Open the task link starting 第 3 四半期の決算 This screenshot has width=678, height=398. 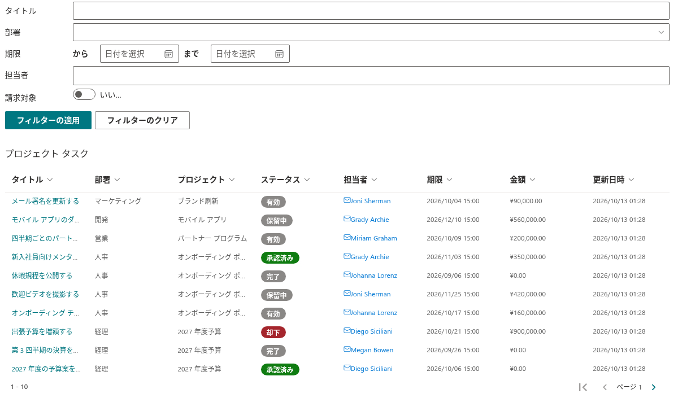pos(45,350)
